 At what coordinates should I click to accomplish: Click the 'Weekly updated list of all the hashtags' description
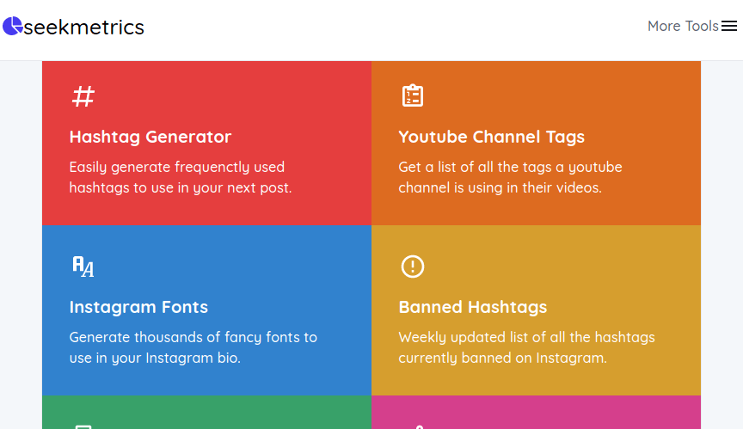(527, 347)
